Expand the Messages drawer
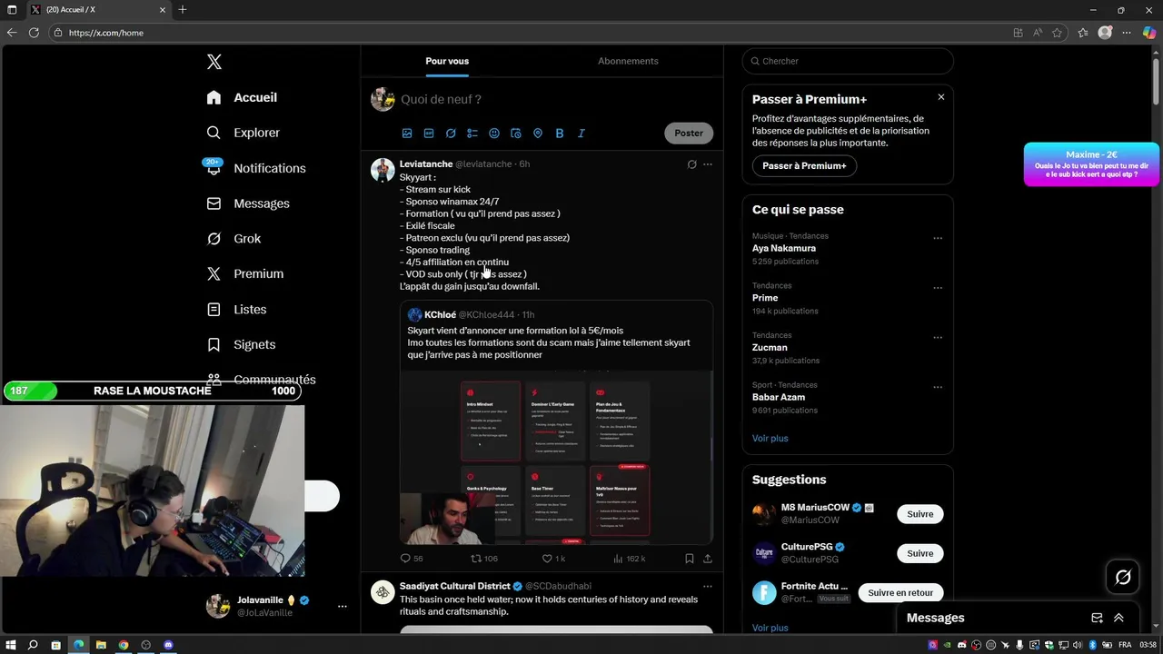1163x654 pixels. [x=1118, y=618]
